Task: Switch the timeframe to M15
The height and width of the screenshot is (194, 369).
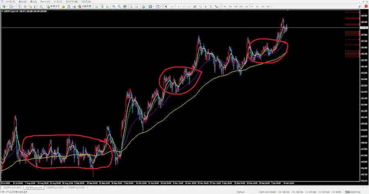Action: [236, 7]
